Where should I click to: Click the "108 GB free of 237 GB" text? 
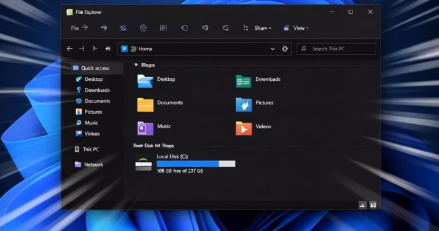(x=180, y=171)
